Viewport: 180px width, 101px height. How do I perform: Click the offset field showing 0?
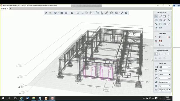coord(164,78)
